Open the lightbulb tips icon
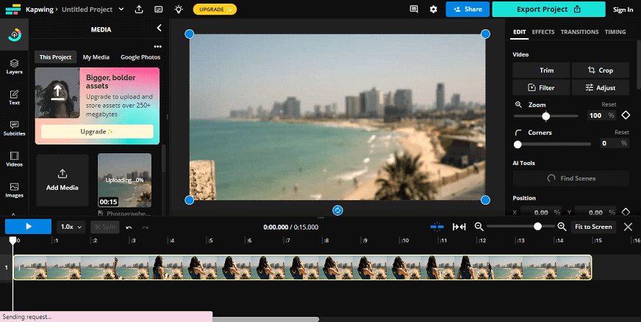641x322 pixels. (178, 10)
